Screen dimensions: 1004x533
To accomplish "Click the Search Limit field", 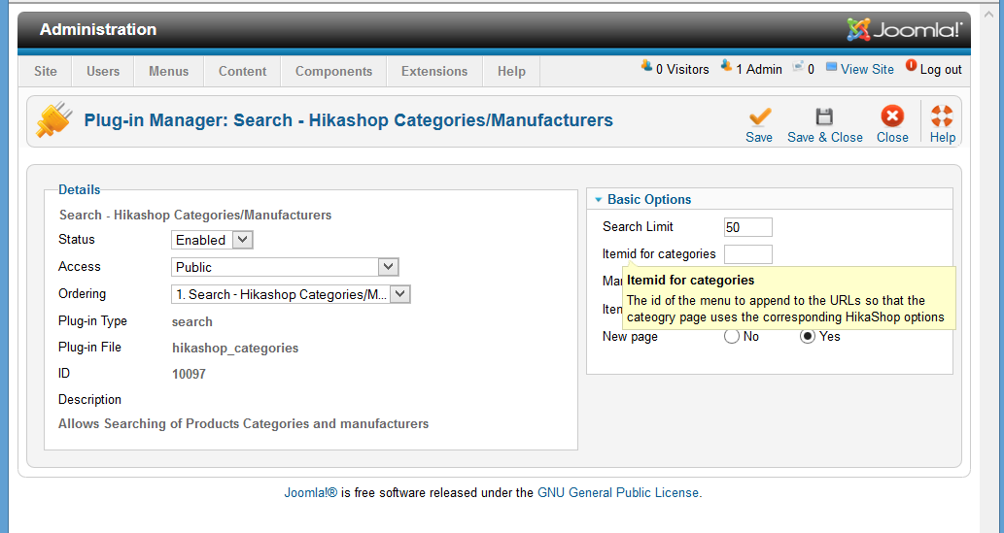I will click(x=747, y=227).
